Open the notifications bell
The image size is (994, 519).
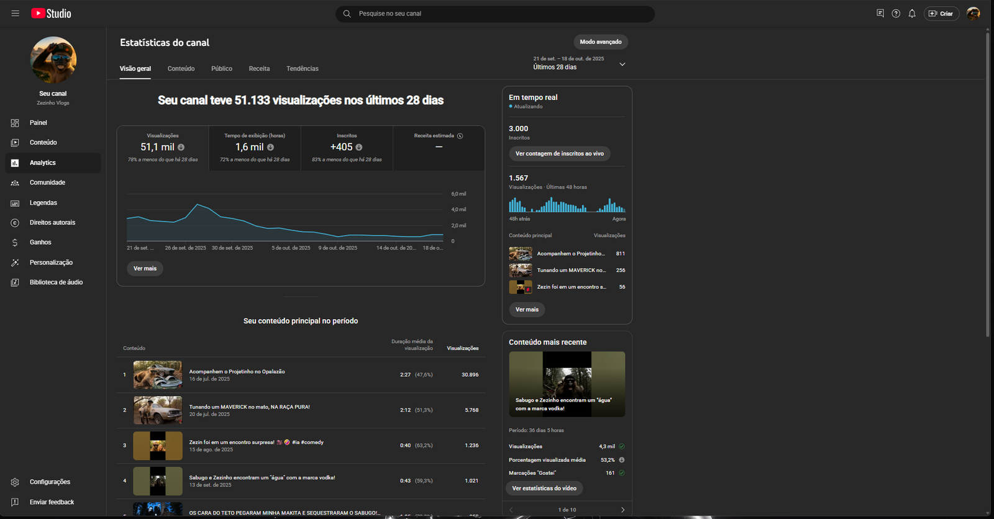tap(912, 14)
